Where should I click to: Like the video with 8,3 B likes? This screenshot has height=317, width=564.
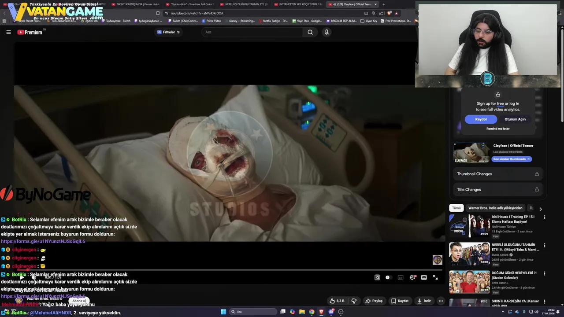337,301
